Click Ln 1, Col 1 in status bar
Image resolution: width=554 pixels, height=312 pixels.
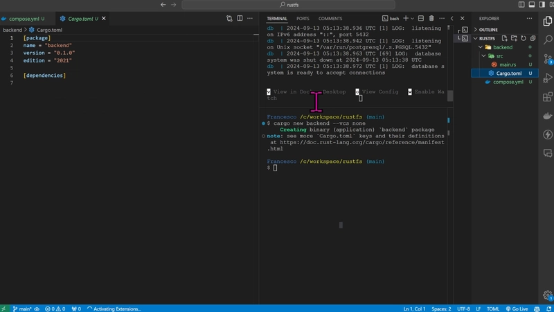414,309
